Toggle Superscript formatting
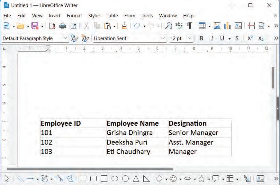This screenshot has height=185, width=280. 250,38
